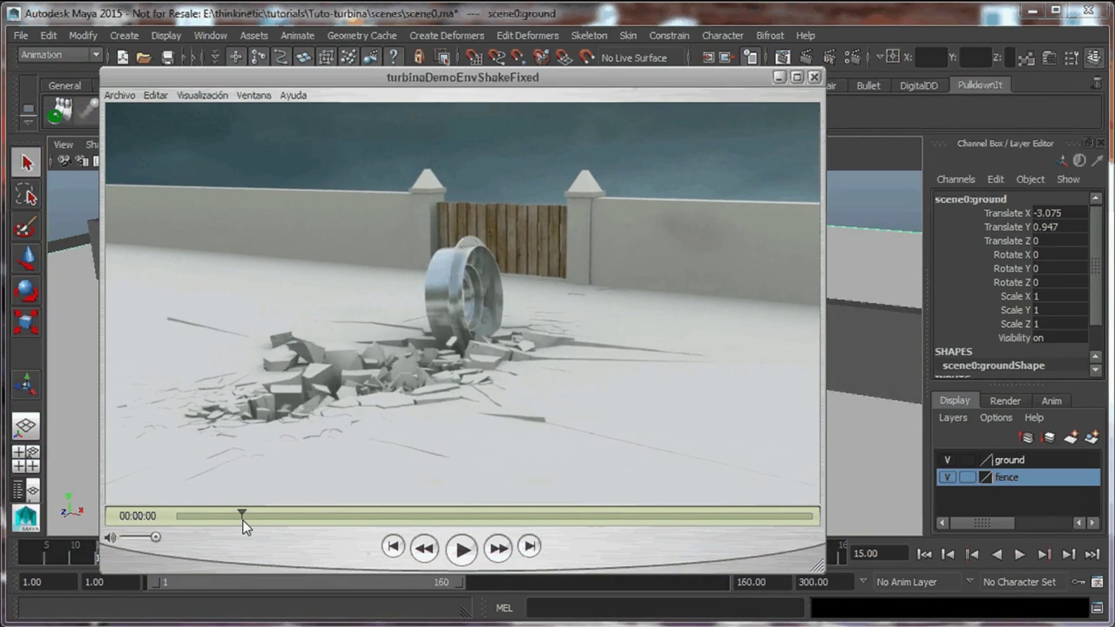Click the video player seek bar track
Image resolution: width=1115 pixels, height=627 pixels.
click(494, 516)
